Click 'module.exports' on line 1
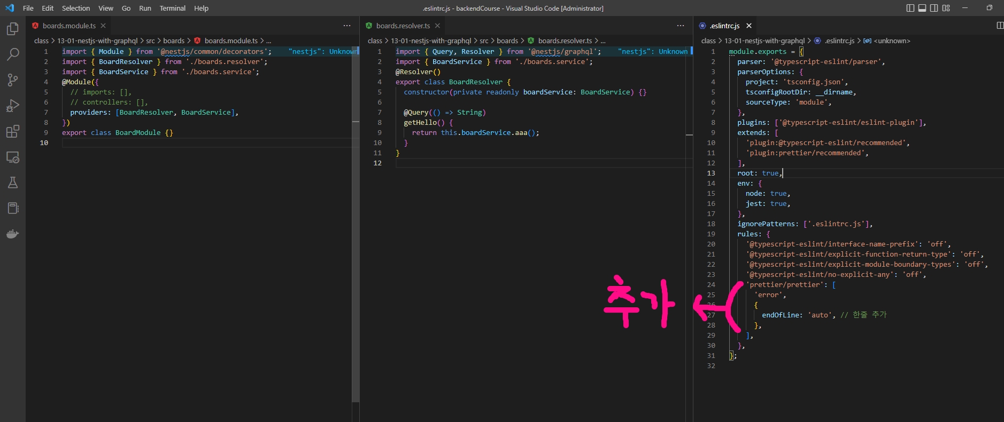Viewport: 1004px width, 422px height. (758, 52)
